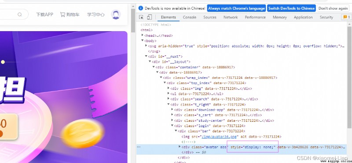The height and width of the screenshot is (163, 352).
Task: Click the search magnifier icon
Action: pyautogui.click(x=20, y=14)
